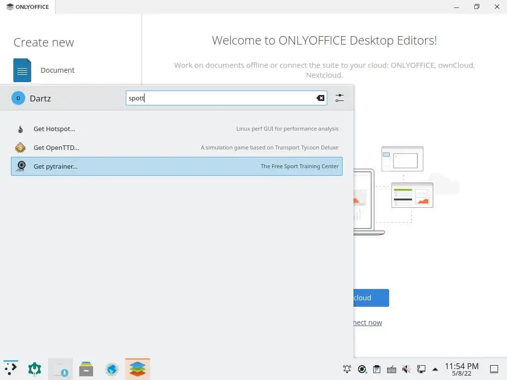507x380 pixels.
Task: Open the green gear taskbar app
Action: (x=35, y=369)
